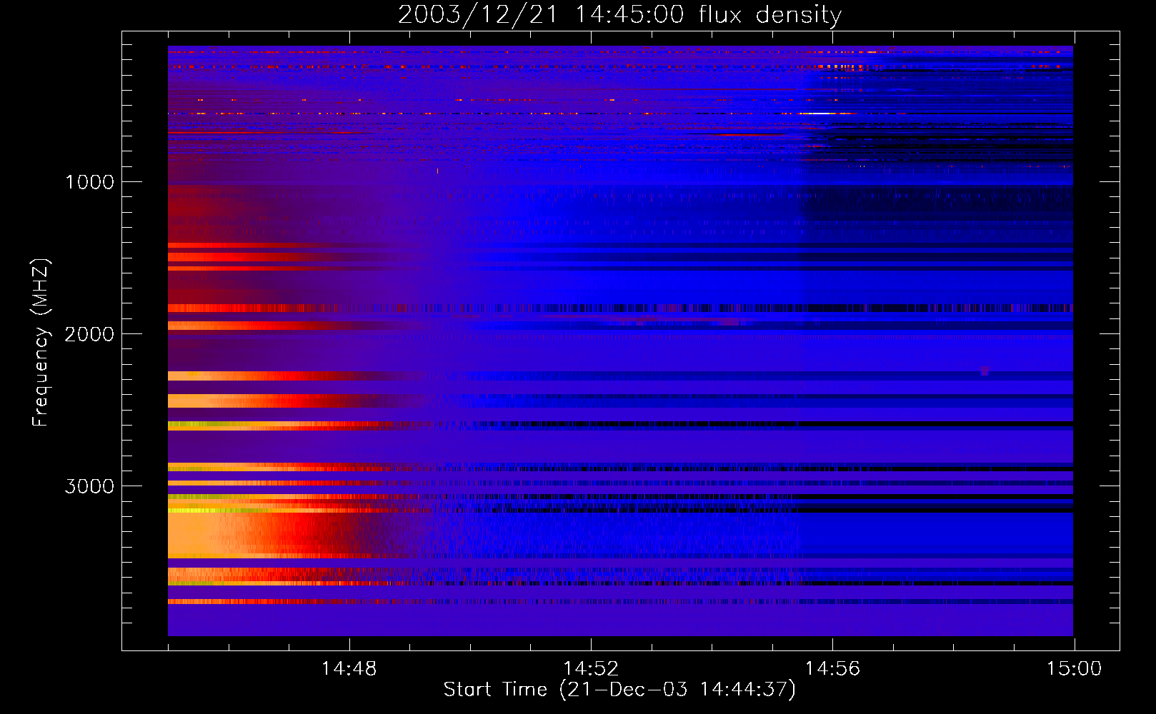This screenshot has width=1156, height=714.
Task: Click the small purple spot near 14:58
Action: [x=985, y=371]
